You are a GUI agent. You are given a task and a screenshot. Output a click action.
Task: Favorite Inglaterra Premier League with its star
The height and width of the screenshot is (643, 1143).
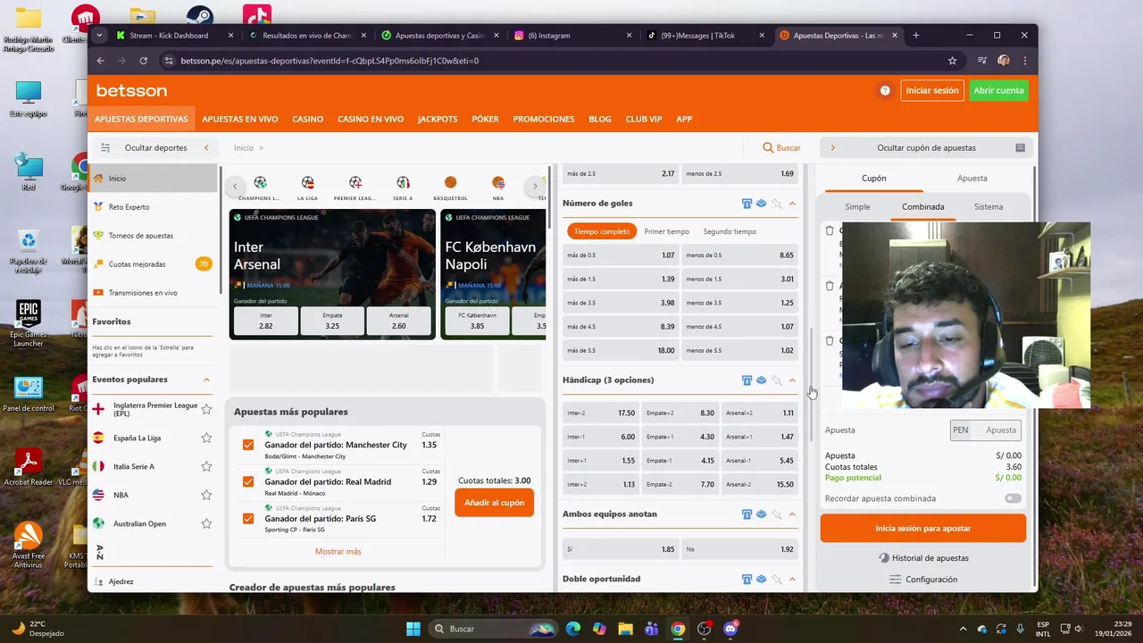click(206, 409)
